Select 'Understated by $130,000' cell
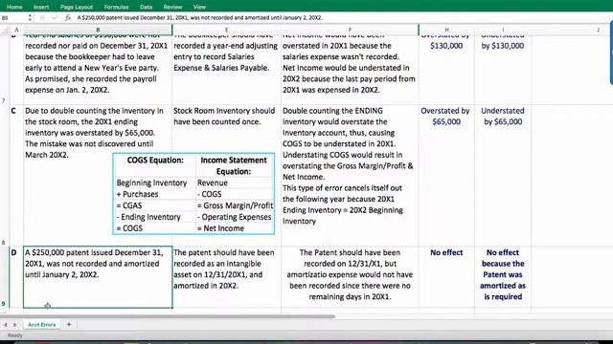This screenshot has width=613, height=344. click(503, 70)
